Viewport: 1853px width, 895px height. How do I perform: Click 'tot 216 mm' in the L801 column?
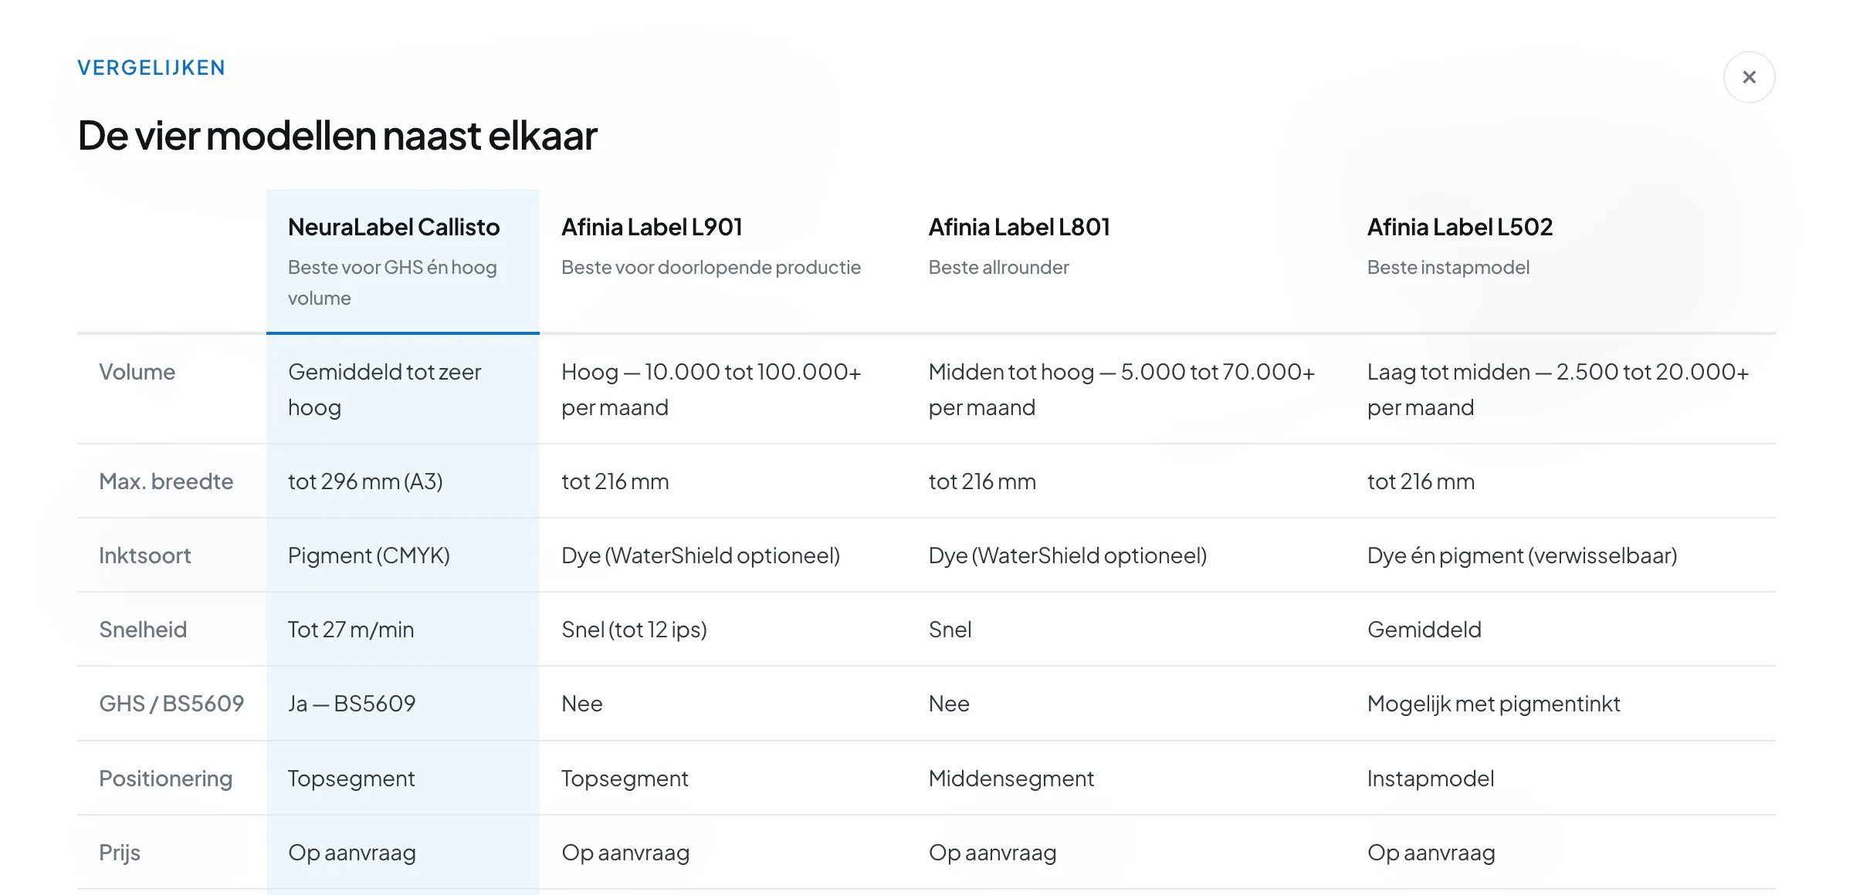tap(982, 481)
